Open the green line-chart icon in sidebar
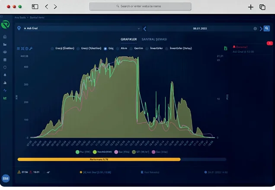Viewport: 275px width, 190px height. pyautogui.click(x=5, y=98)
